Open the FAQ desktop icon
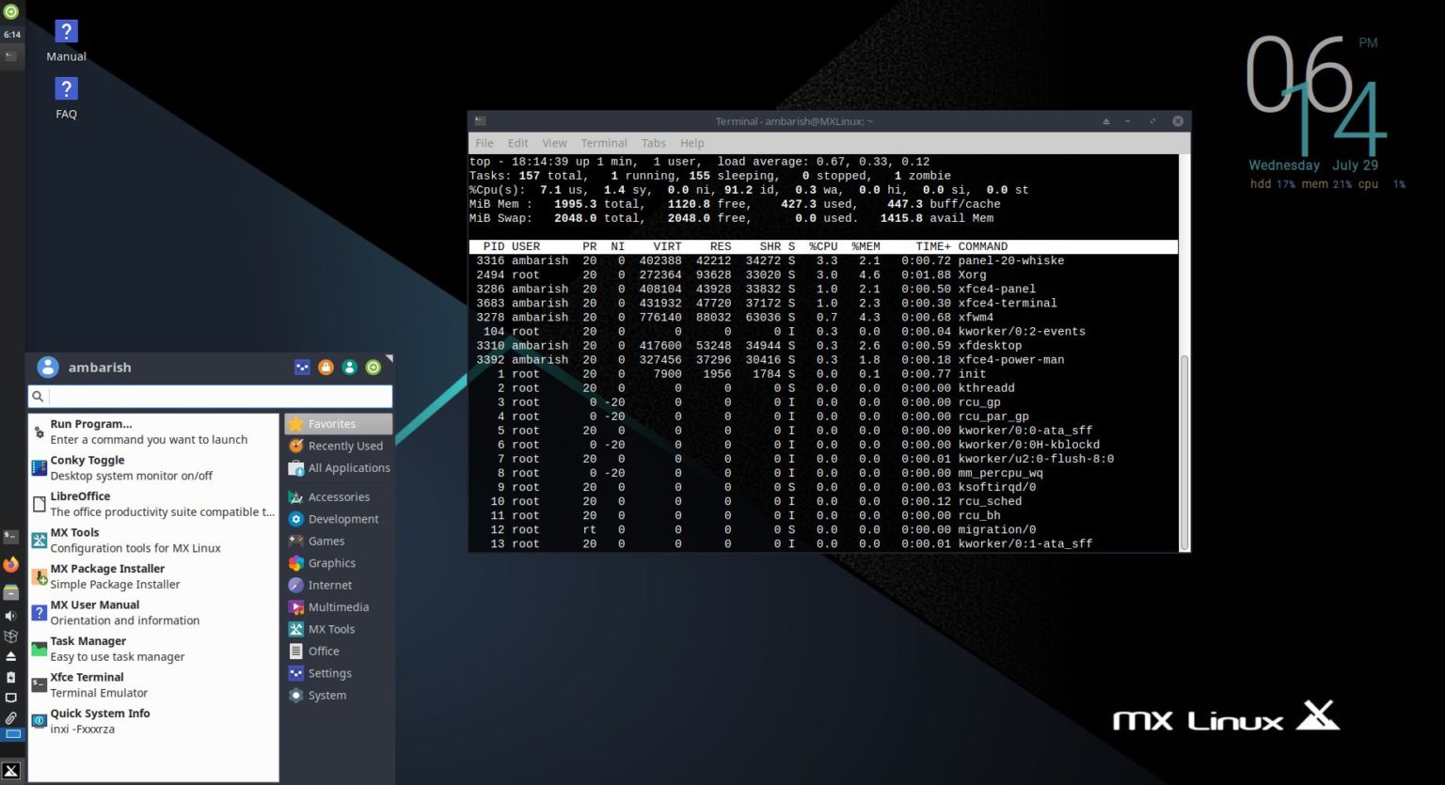This screenshot has height=785, width=1445. point(66,98)
